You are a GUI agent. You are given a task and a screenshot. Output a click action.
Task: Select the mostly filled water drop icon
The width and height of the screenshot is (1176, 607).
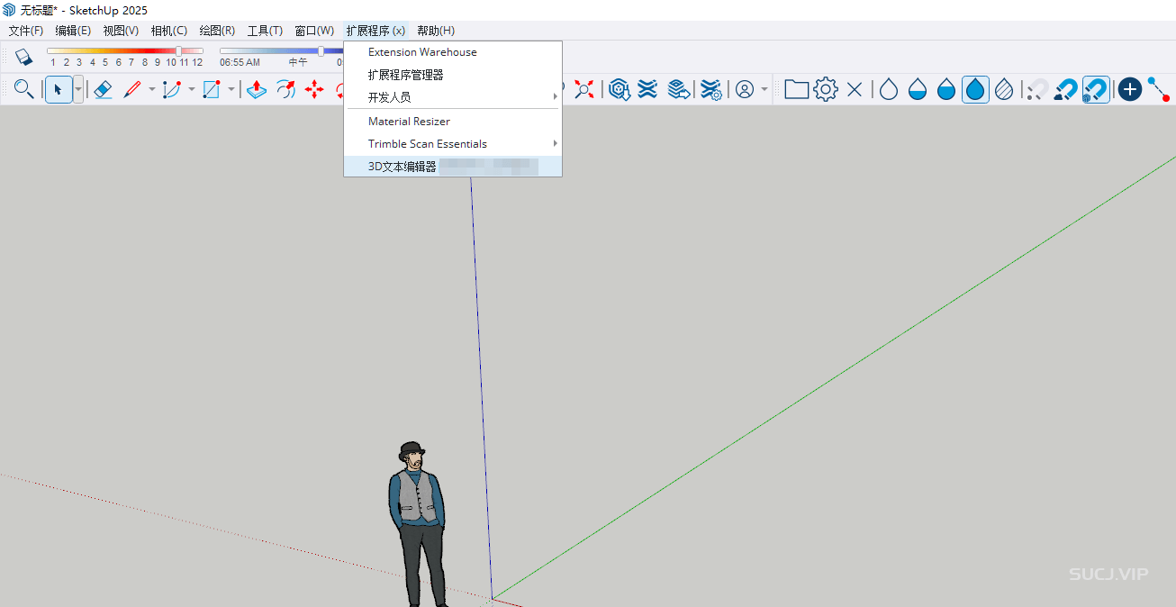(x=946, y=89)
